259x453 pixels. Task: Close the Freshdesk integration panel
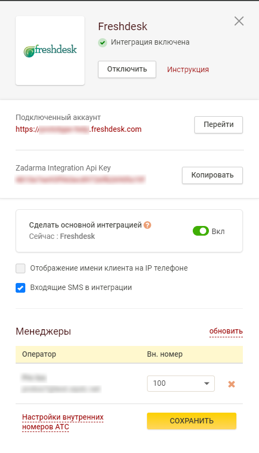(x=239, y=21)
